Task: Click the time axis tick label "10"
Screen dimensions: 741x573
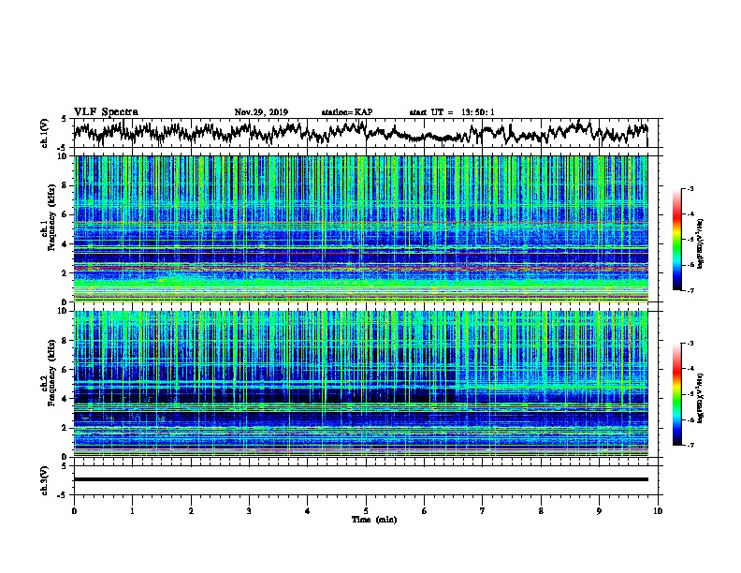Action: pyautogui.click(x=658, y=511)
